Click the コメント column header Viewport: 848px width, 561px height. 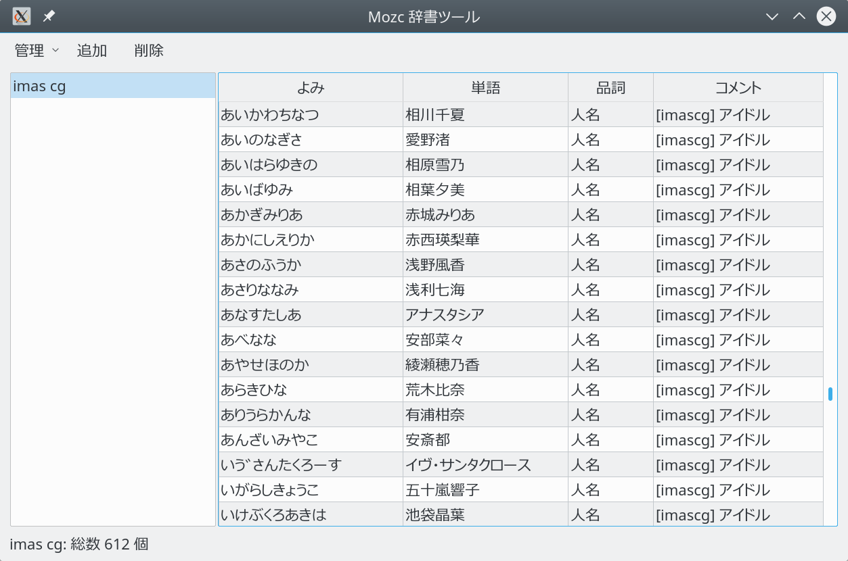point(738,87)
